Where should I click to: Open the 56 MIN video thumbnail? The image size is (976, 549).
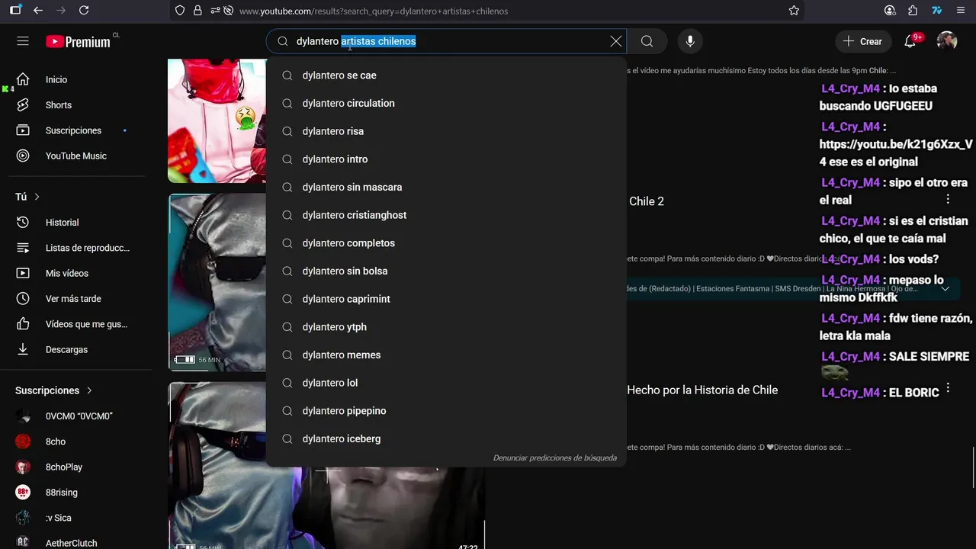click(217, 282)
